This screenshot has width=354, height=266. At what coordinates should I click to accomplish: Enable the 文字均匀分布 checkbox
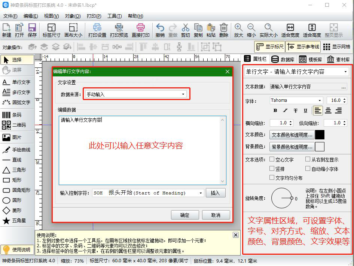[x=272, y=178]
